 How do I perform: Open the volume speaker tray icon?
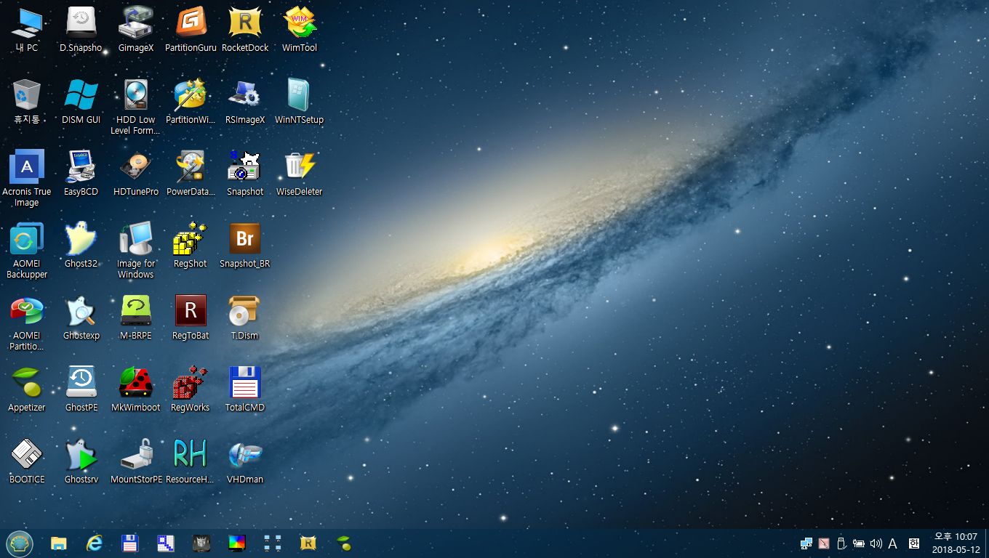[876, 543]
